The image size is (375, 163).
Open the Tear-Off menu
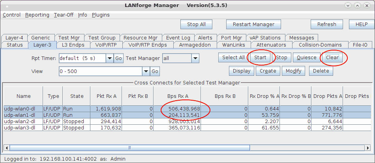point(64,15)
